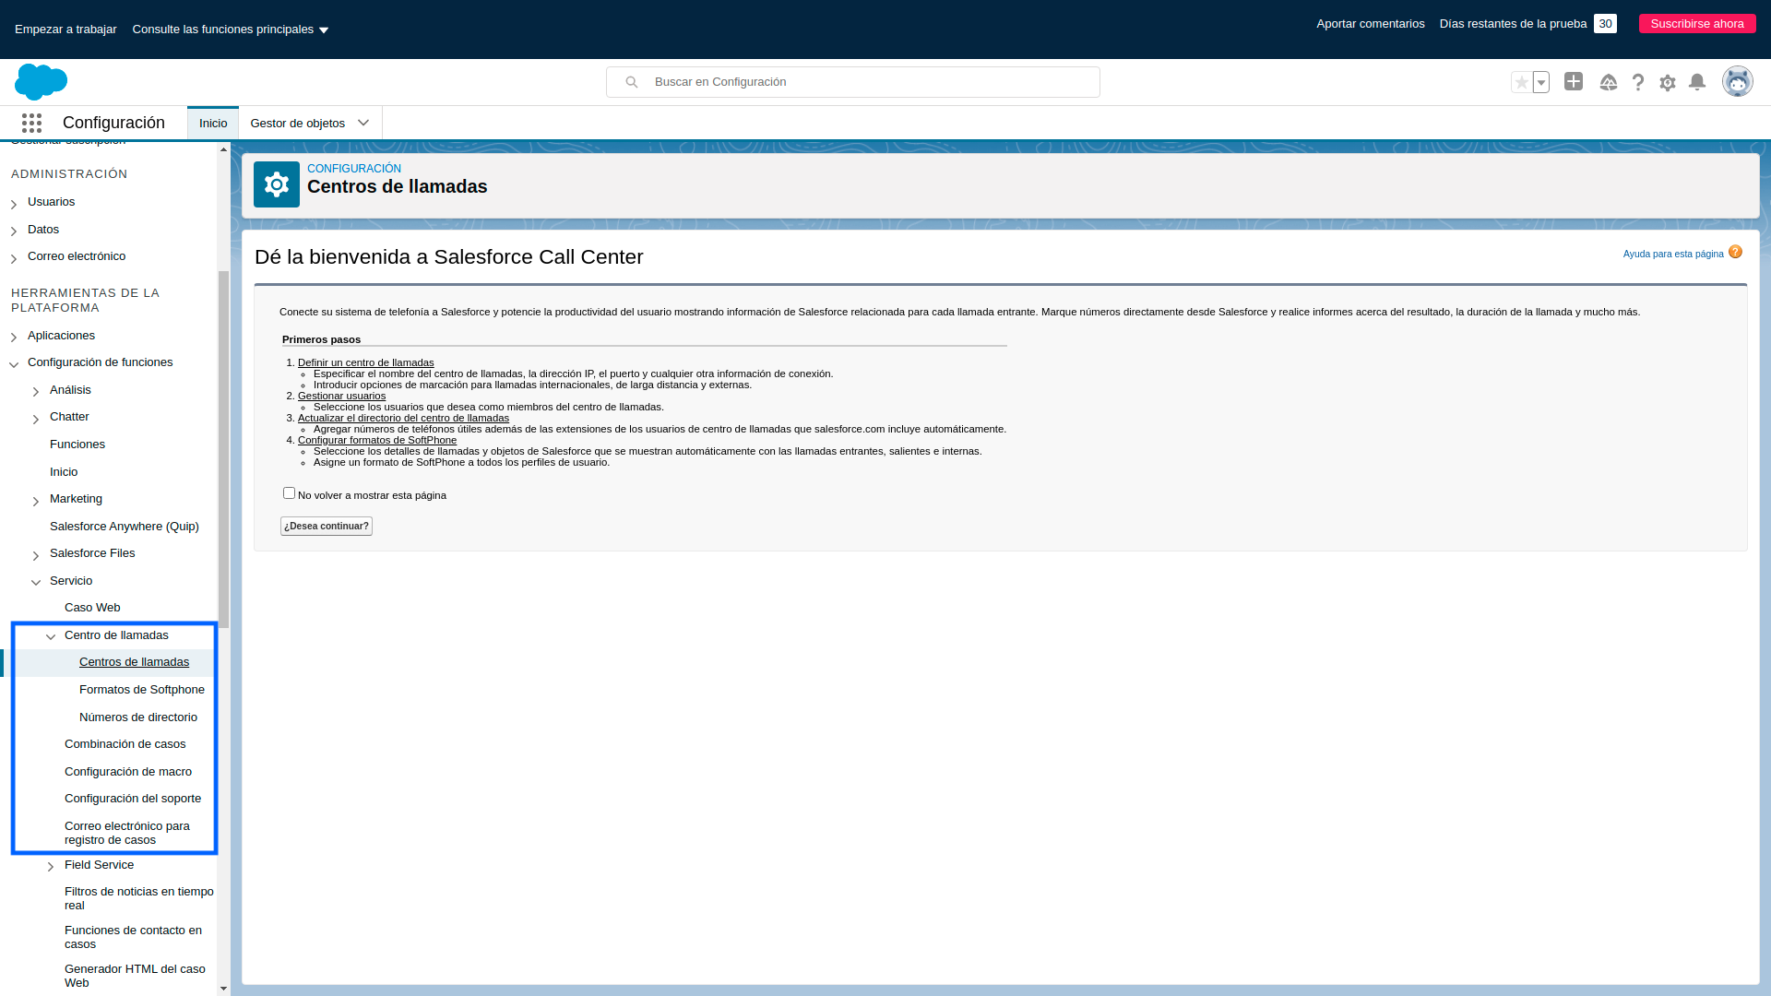The width and height of the screenshot is (1771, 996).
Task: Click 'Suscribirse ahora' button
Action: pyautogui.click(x=1697, y=23)
